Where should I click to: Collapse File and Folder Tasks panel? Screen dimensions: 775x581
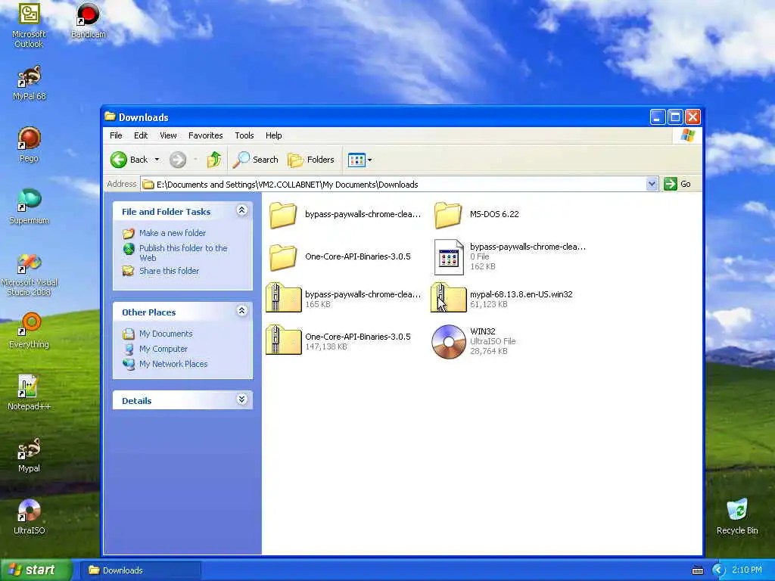click(x=241, y=210)
